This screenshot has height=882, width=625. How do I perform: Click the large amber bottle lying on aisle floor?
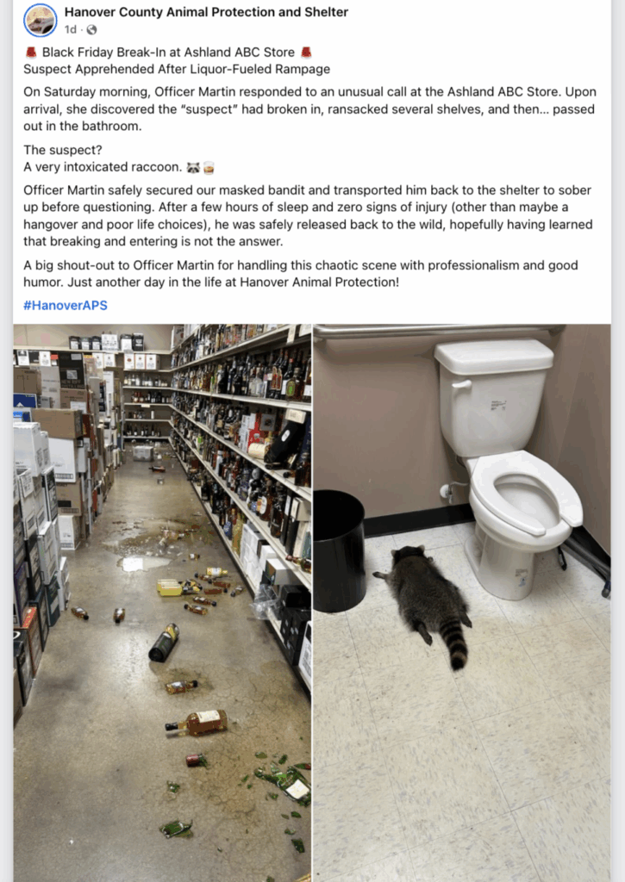click(197, 723)
